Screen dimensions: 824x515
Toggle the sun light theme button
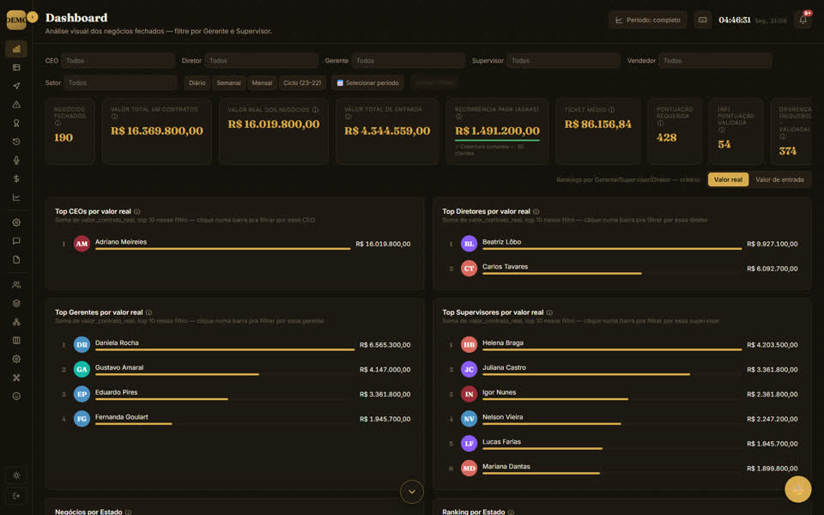(x=16, y=476)
